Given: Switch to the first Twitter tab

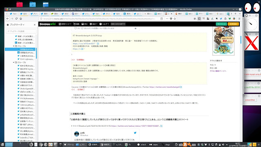Looking at the screenshot, I should pyautogui.click(x=13, y=13).
